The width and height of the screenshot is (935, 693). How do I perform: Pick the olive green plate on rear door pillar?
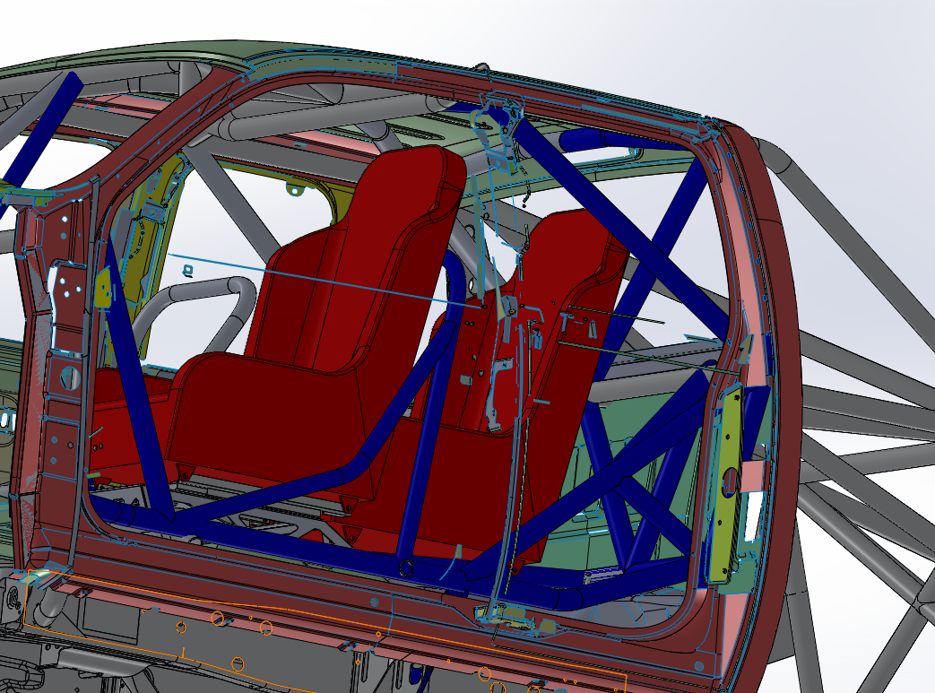tap(726, 483)
